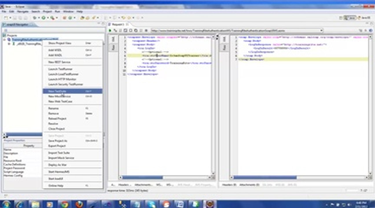Select request panel Raw vertical tab

[113, 47]
